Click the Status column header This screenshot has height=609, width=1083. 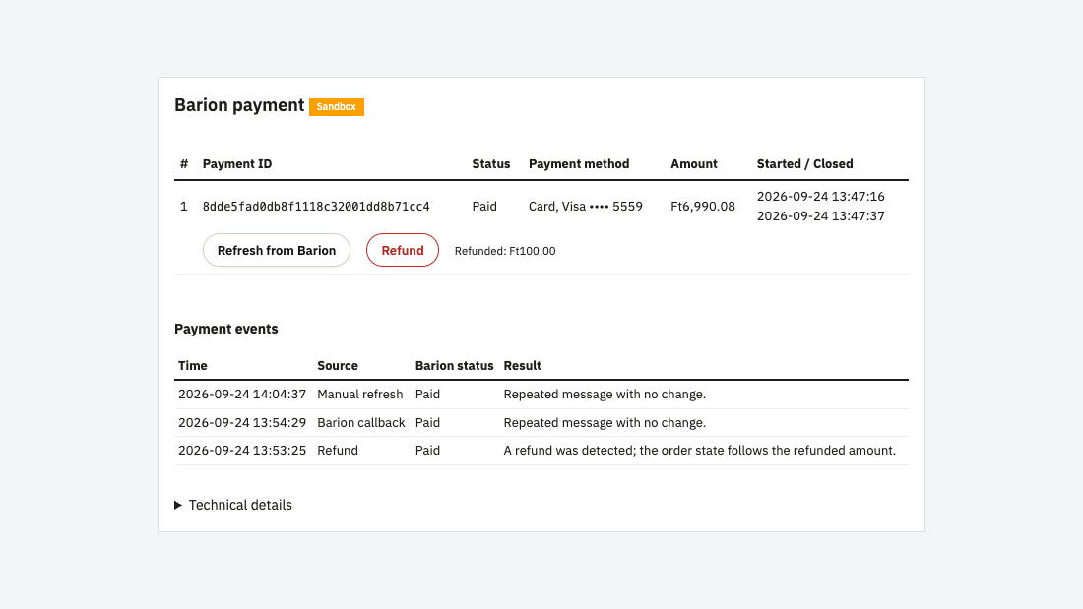tap(491, 163)
